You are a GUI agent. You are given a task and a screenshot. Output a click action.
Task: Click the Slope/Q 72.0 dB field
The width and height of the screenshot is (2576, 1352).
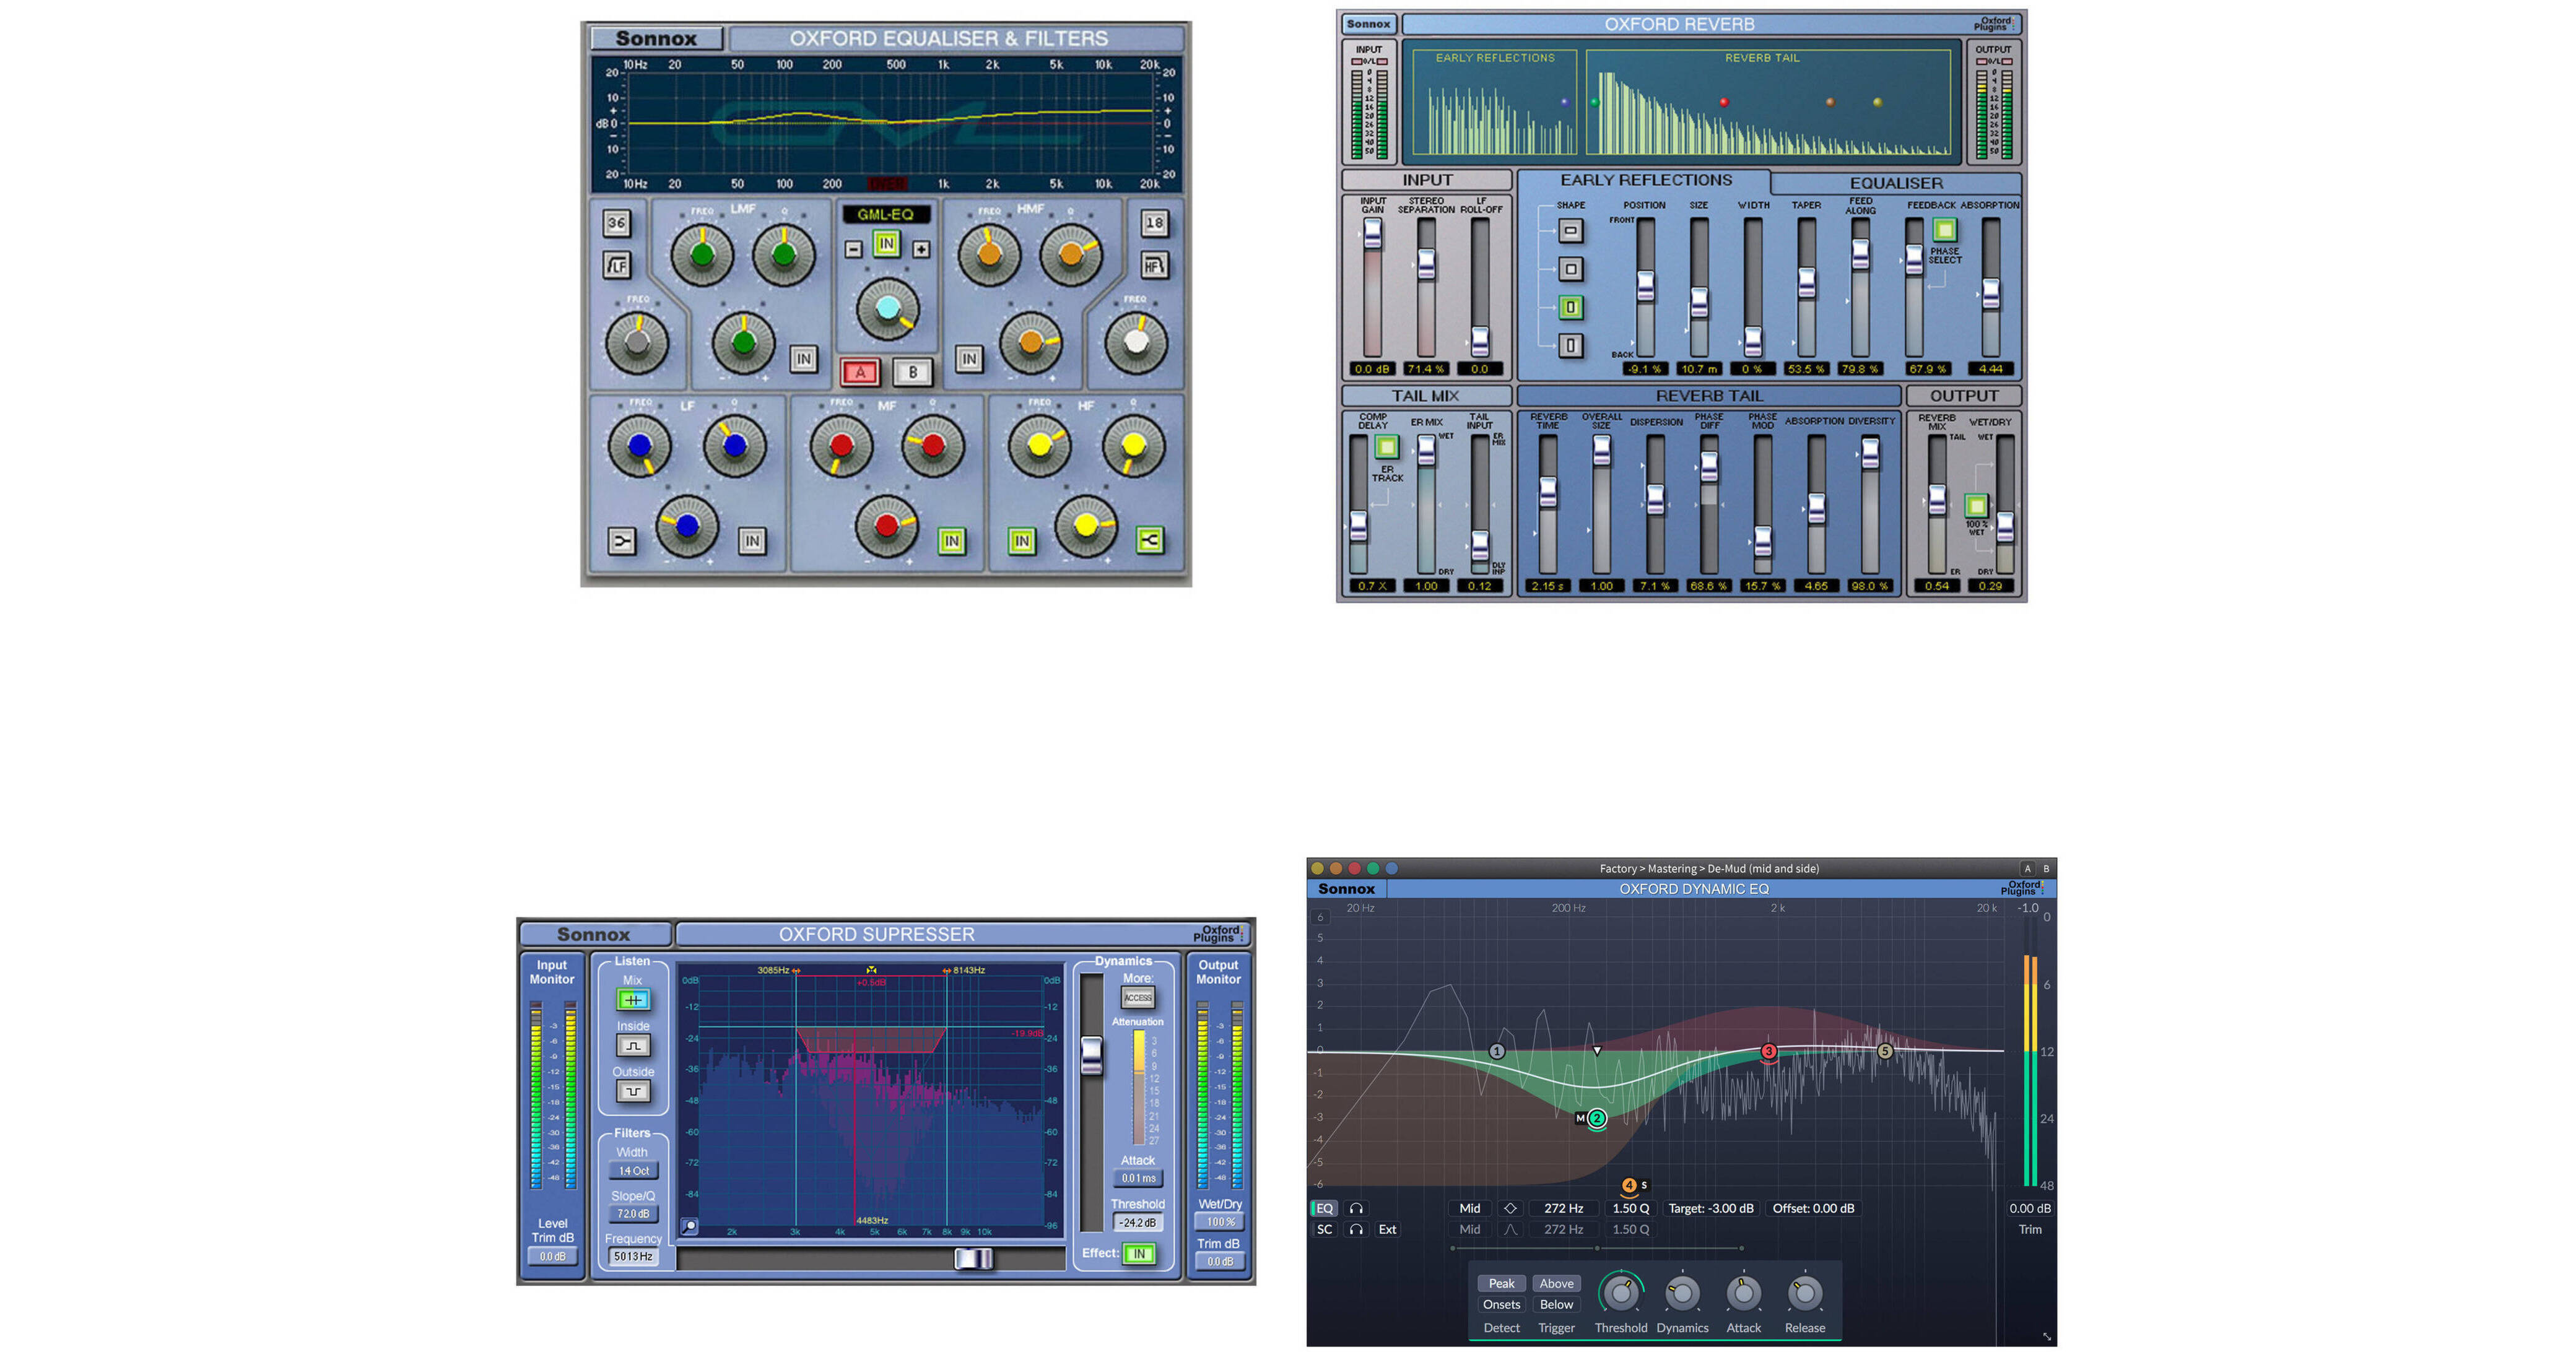click(x=633, y=1214)
